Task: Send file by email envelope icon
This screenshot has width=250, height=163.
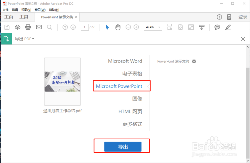Action: click(39, 27)
